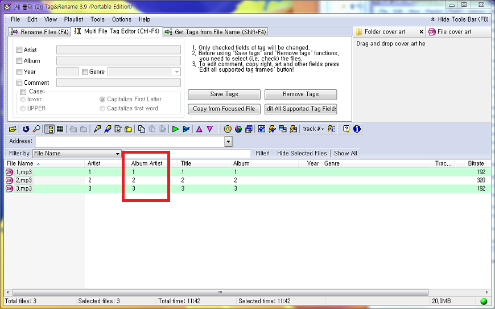Tick the Genre checkbox
The height and width of the screenshot is (309, 495).
85,72
